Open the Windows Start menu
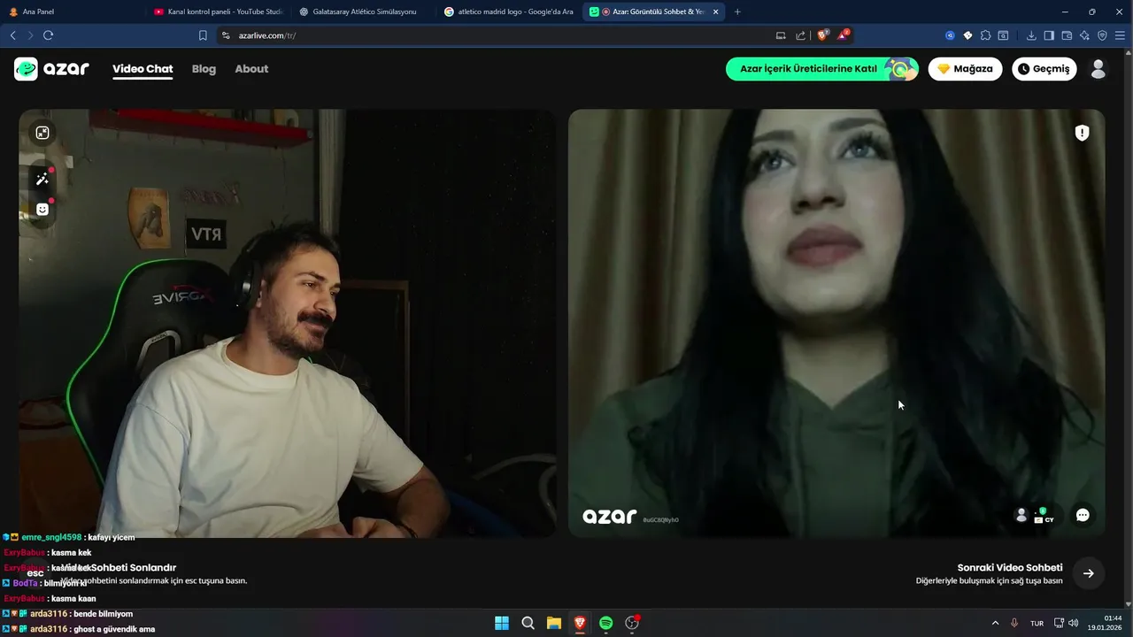This screenshot has width=1133, height=637. pyautogui.click(x=502, y=623)
